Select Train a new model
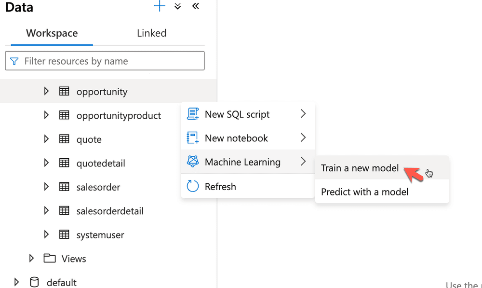The width and height of the screenshot is (482, 288). tap(360, 168)
